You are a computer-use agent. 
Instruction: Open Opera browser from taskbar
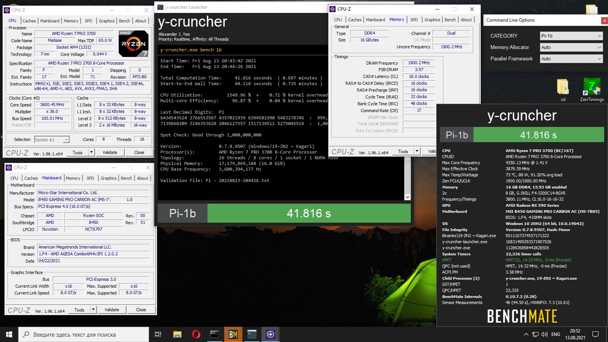[x=196, y=334]
